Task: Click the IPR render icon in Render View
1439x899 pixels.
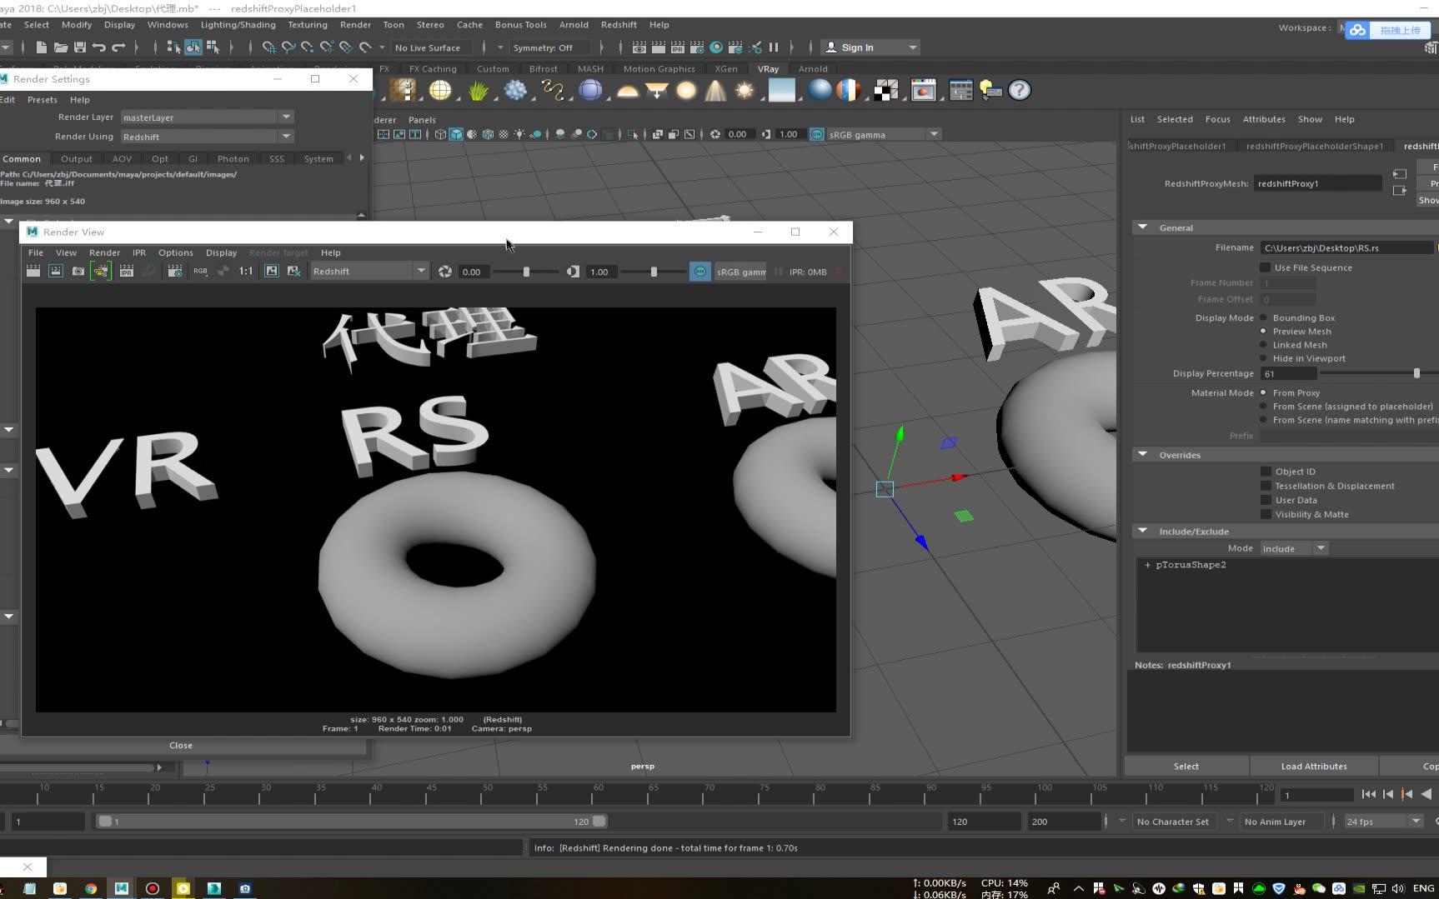Action: coord(127,272)
